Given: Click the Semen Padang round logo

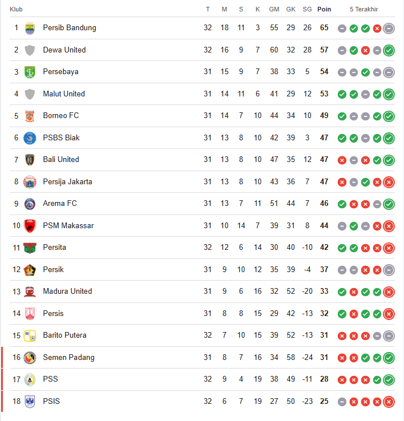Looking at the screenshot, I should pyautogui.click(x=30, y=358).
